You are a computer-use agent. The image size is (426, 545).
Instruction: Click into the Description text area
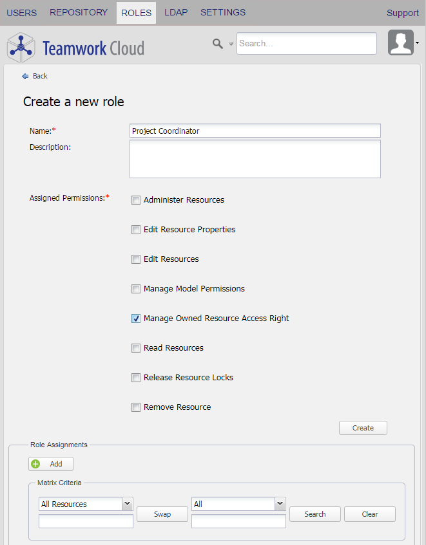coord(255,159)
